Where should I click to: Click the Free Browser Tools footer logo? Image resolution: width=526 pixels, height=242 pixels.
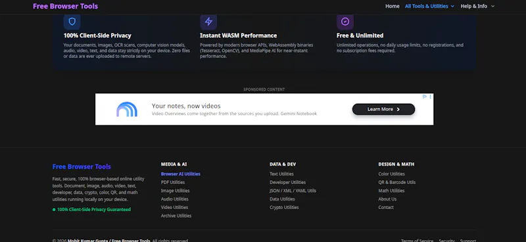[82, 167]
